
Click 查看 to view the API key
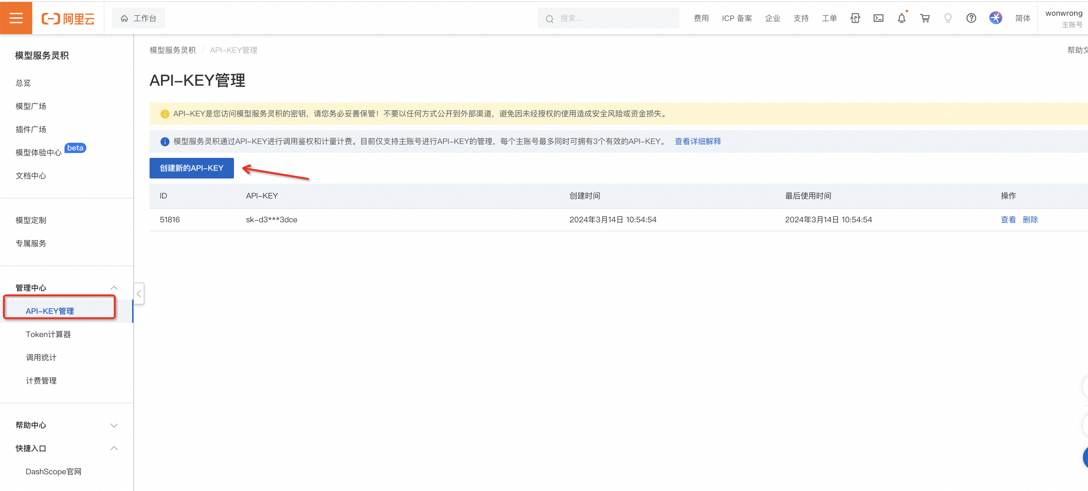point(1009,219)
